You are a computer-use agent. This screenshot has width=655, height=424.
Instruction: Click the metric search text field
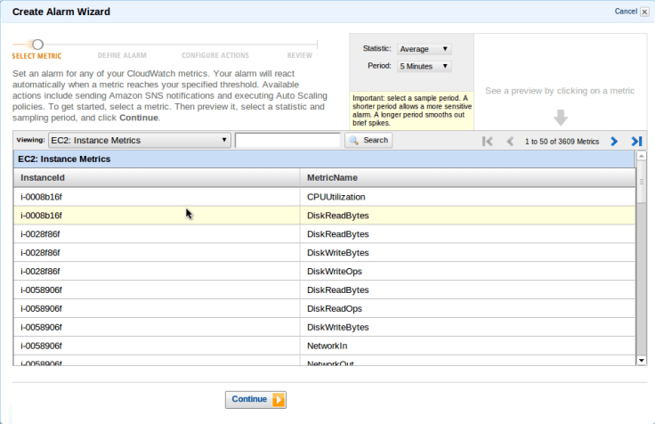click(287, 140)
